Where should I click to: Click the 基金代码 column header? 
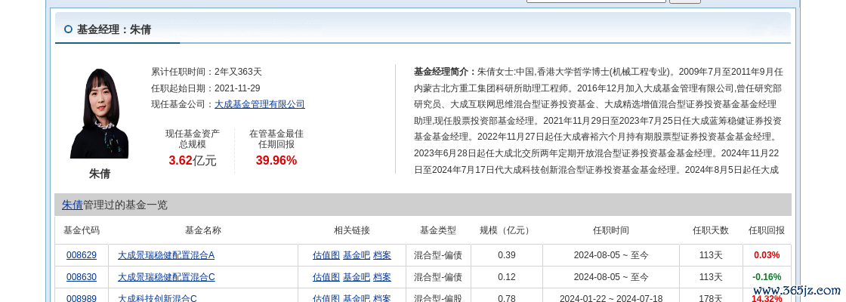coord(82,230)
